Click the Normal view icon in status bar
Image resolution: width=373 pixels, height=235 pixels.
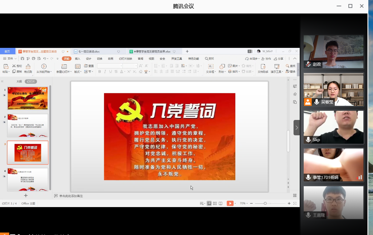209,203
